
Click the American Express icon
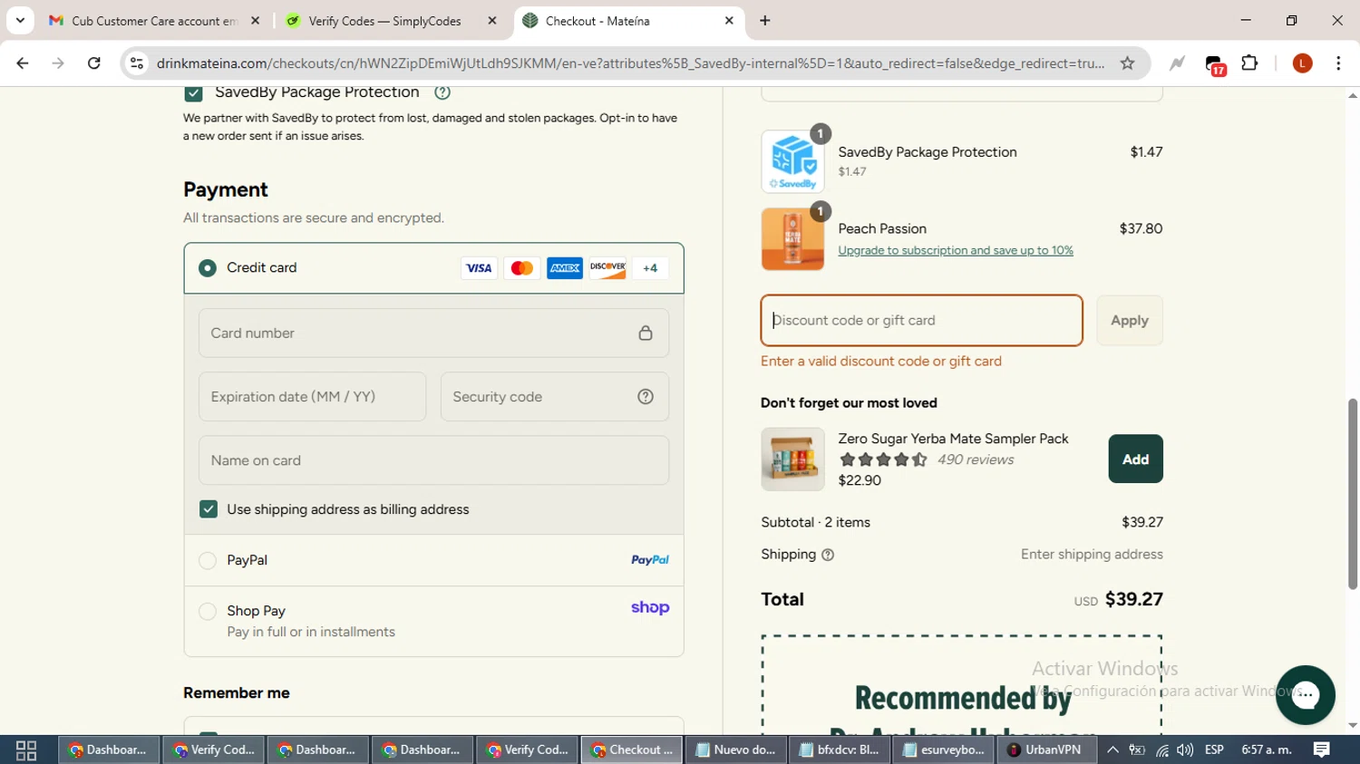point(564,268)
